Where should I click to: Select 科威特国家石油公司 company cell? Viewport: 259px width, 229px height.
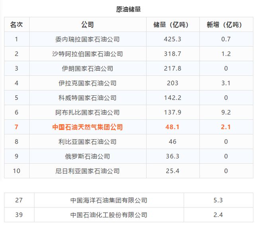pyautogui.click(x=88, y=98)
